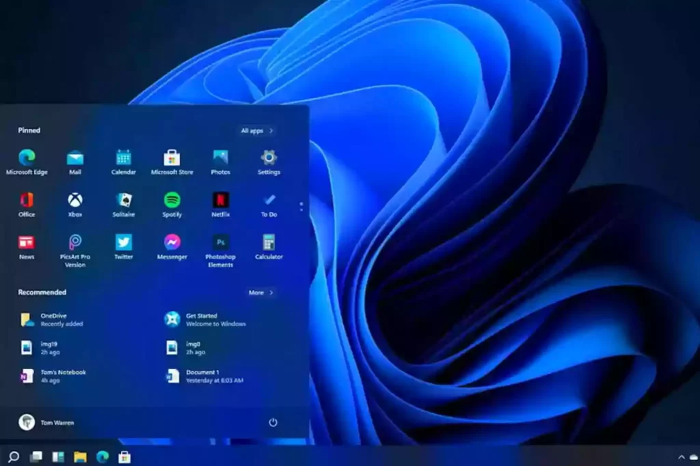Click the power button icon
Viewport: 700px width, 466px height.
tap(273, 422)
